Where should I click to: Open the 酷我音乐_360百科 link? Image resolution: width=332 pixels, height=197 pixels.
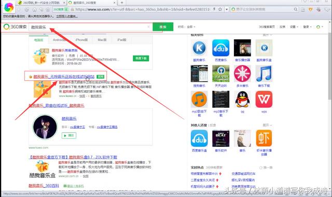44,186
